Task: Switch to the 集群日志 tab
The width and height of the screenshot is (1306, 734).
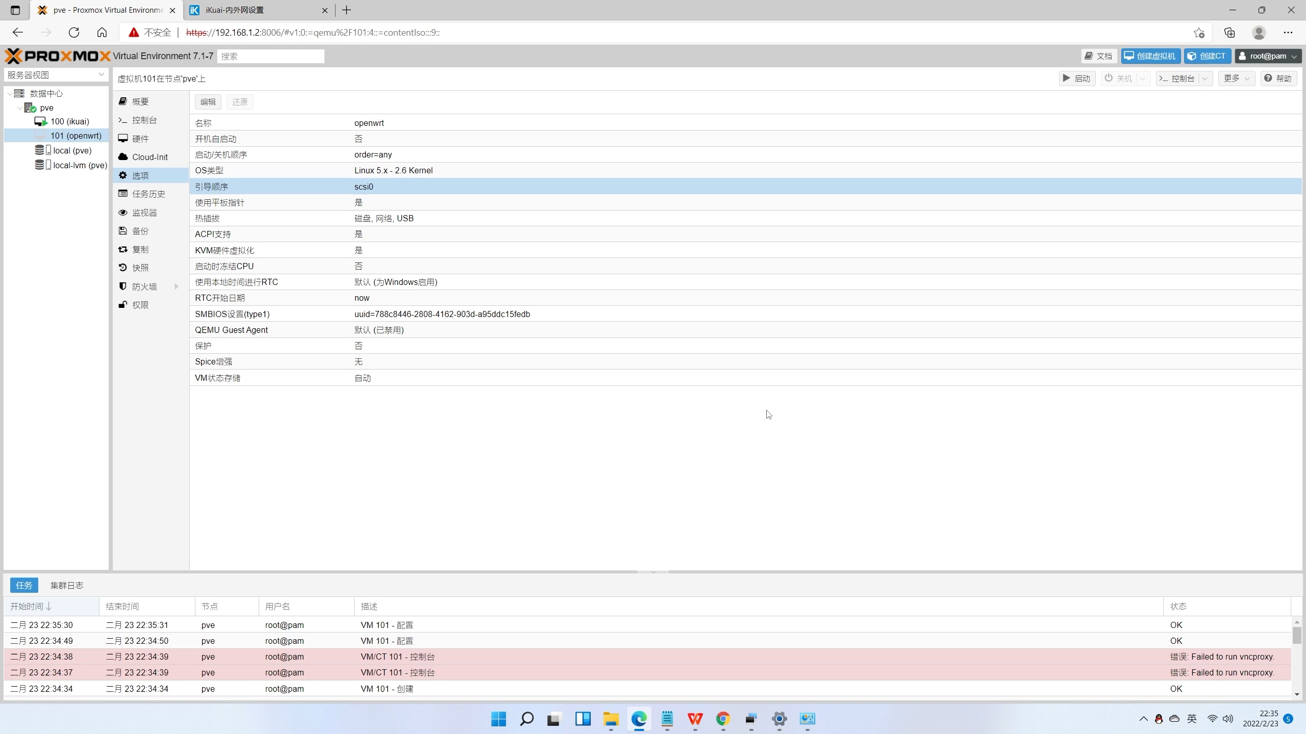Action: pos(67,585)
